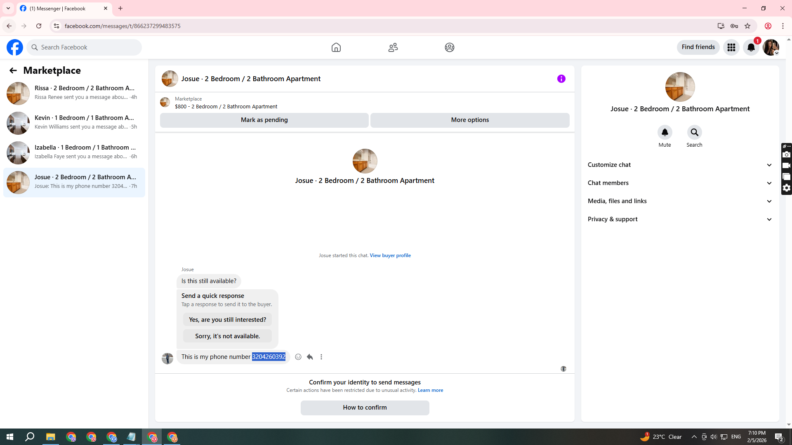Open the Groups icon in top navigation
Screen dimensions: 792x445
[449, 47]
